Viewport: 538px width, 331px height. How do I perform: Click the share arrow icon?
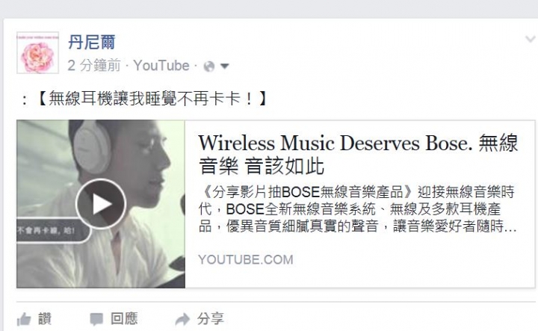(182, 319)
